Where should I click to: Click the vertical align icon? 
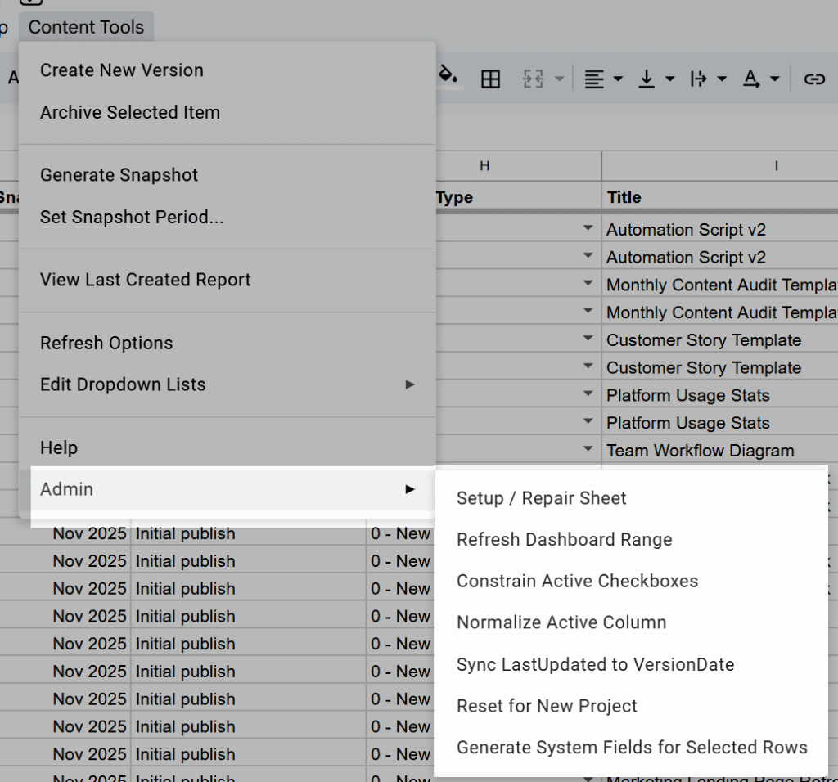click(647, 79)
